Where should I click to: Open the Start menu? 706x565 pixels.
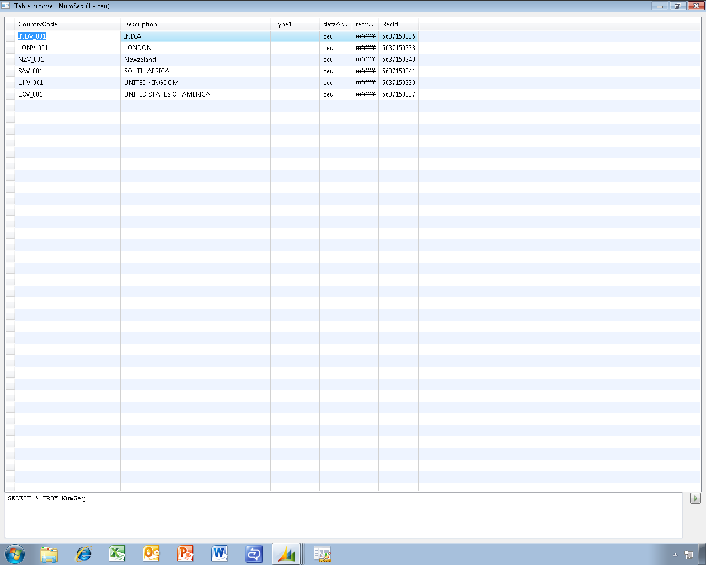[x=15, y=553]
